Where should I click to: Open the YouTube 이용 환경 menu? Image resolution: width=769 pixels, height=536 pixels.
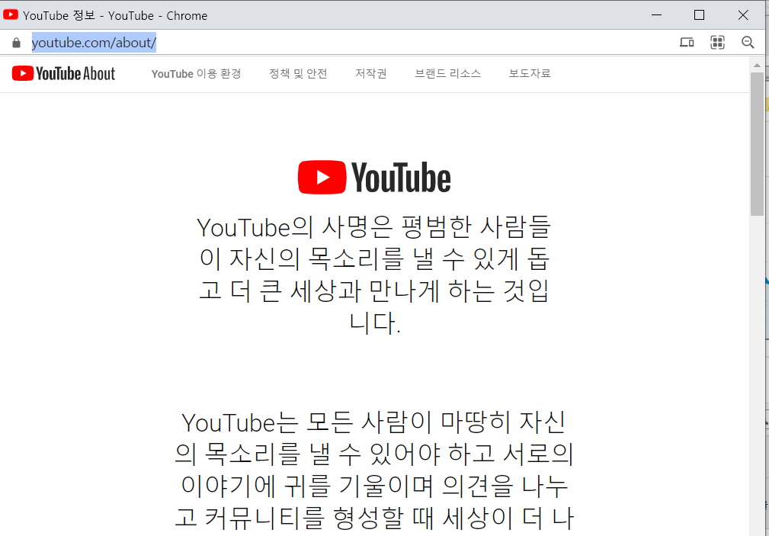point(196,74)
